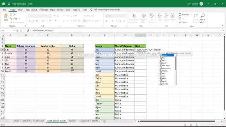Expand the formula bar chevron

(x=223, y=31)
